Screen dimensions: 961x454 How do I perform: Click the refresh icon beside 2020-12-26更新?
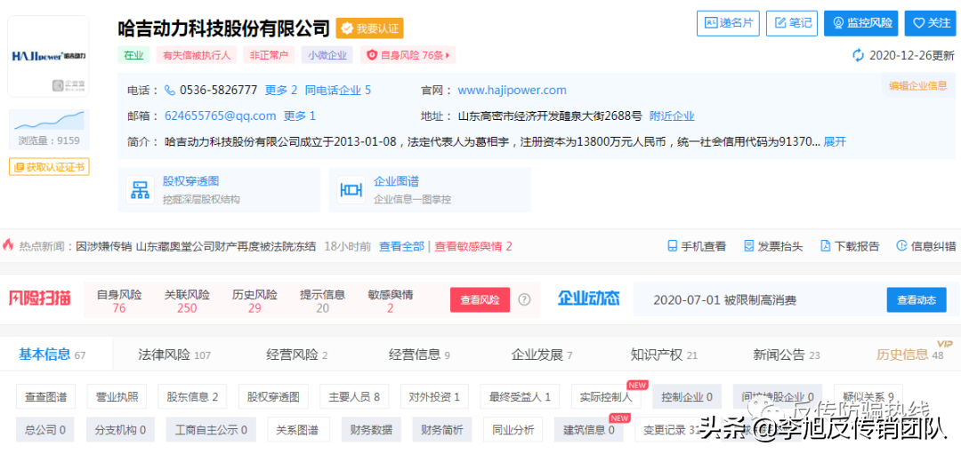[858, 56]
